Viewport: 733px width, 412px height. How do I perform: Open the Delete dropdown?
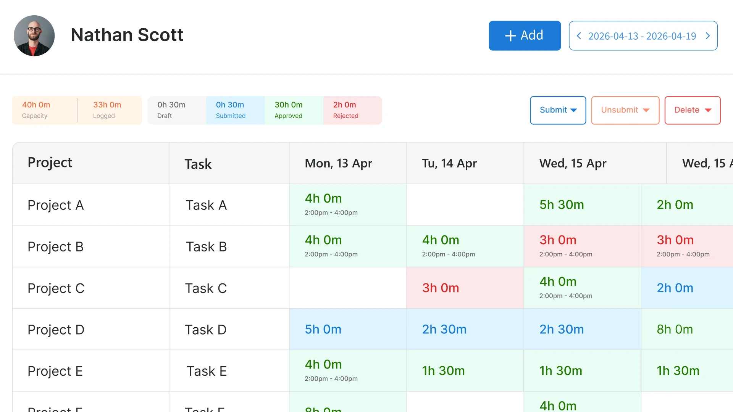pos(692,110)
